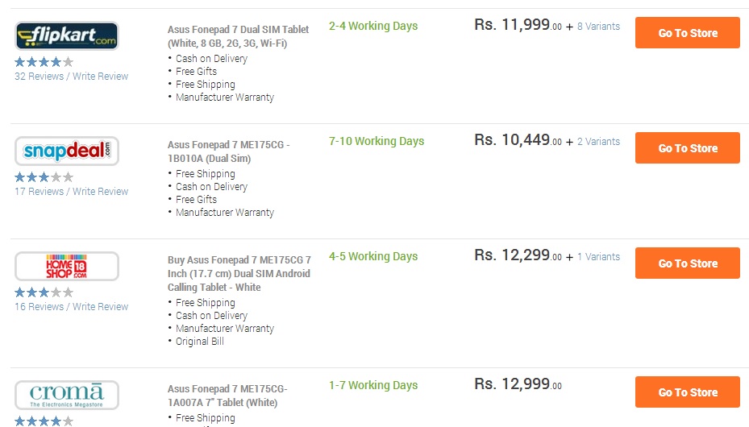The width and height of the screenshot is (749, 427).
Task: Open the Flipkart store logo
Action: point(67,35)
